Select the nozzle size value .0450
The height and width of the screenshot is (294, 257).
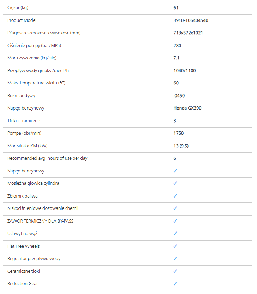click(179, 96)
